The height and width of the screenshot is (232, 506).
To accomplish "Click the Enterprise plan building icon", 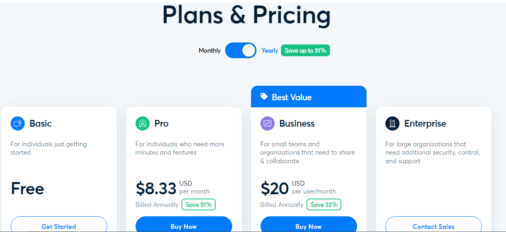I will 392,123.
